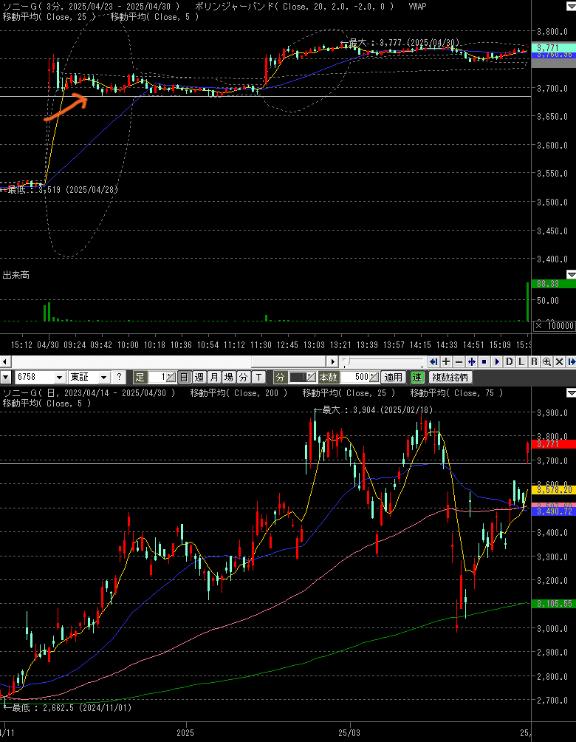Click the plus zoom-in chart icon

point(445,362)
